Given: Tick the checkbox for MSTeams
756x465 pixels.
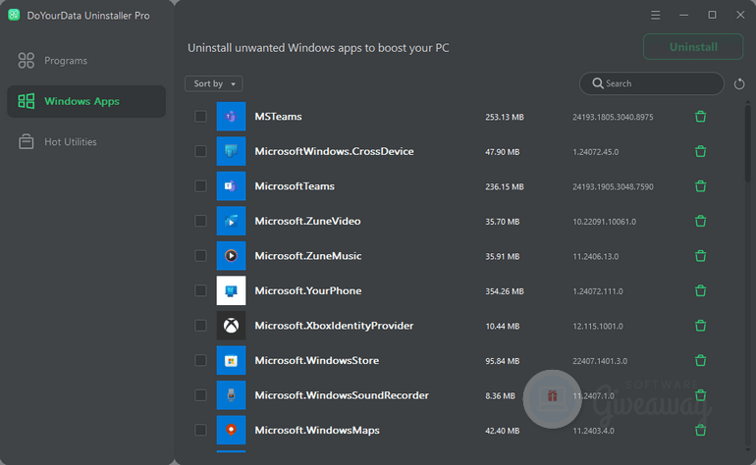Looking at the screenshot, I should (200, 116).
